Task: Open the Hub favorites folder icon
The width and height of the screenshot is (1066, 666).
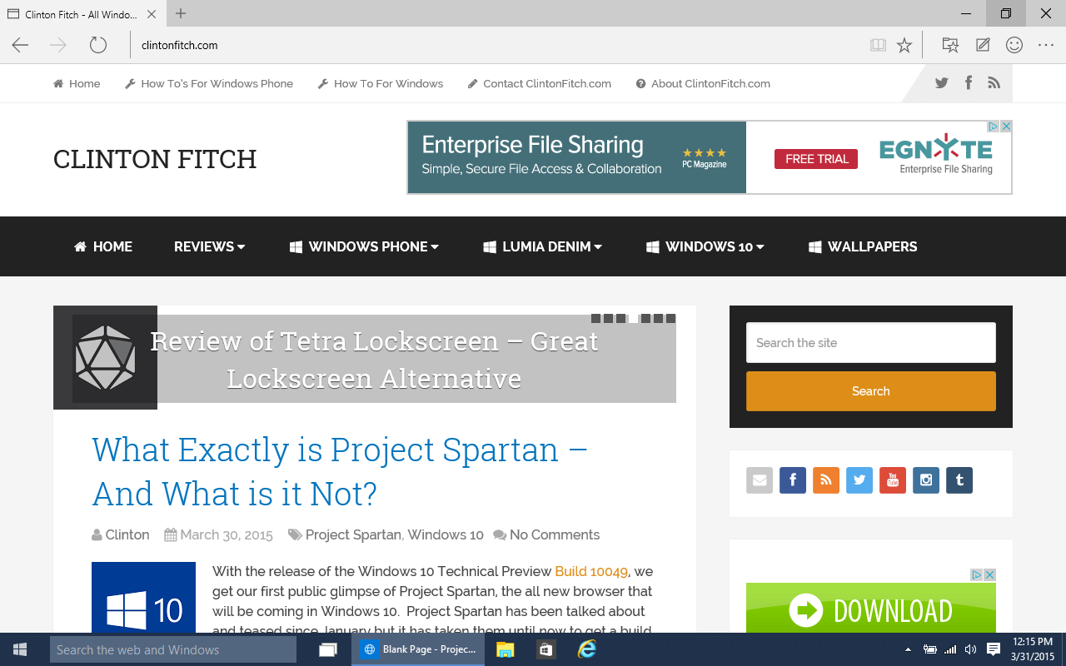Action: coord(950,45)
